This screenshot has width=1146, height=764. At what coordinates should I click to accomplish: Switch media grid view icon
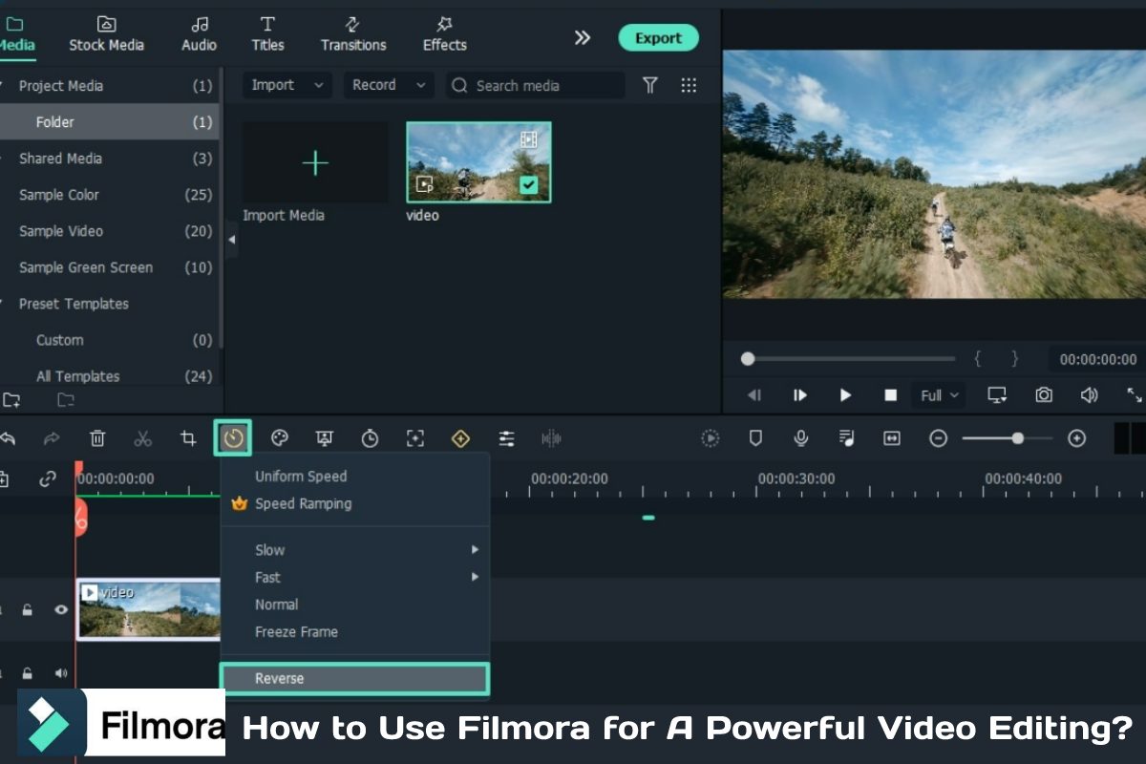tap(689, 85)
